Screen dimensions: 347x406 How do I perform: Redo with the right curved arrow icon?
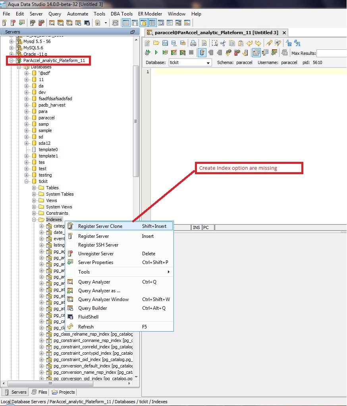(x=258, y=43)
